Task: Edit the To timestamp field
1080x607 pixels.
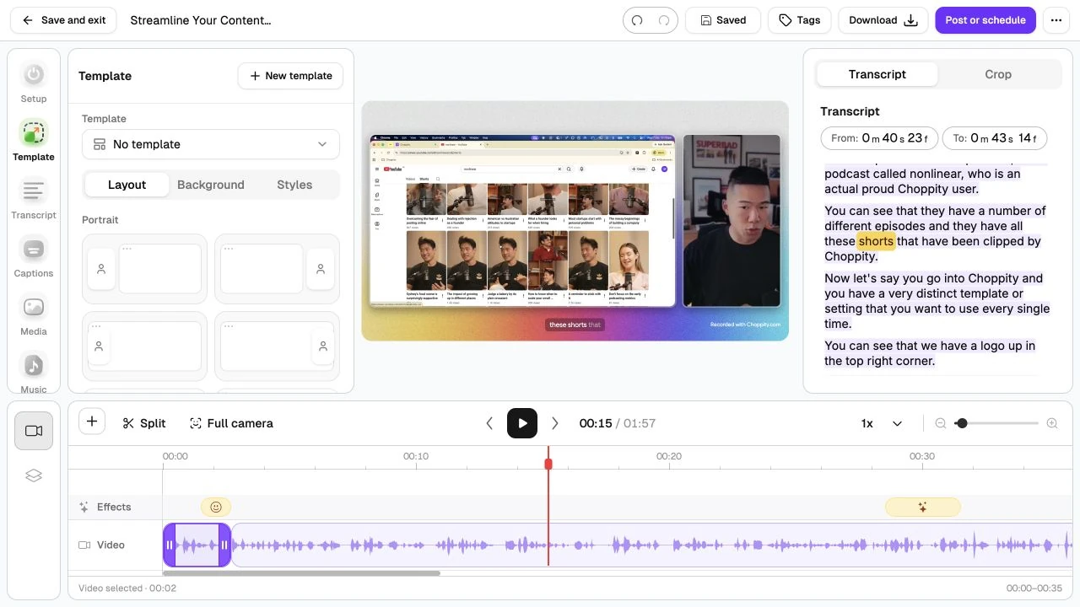Action: click(995, 138)
